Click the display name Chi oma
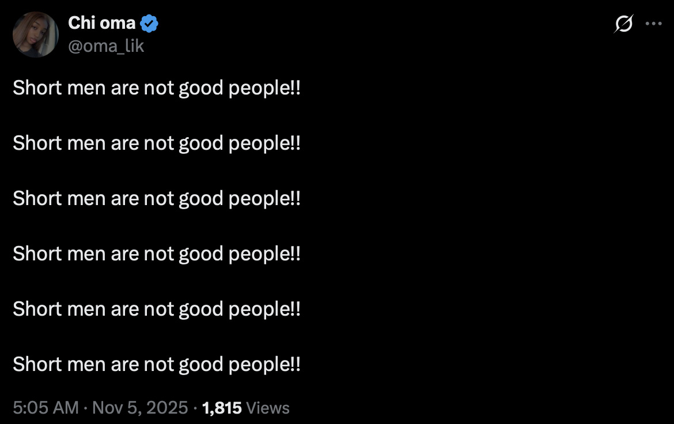This screenshot has width=674, height=424. pyautogui.click(x=102, y=23)
